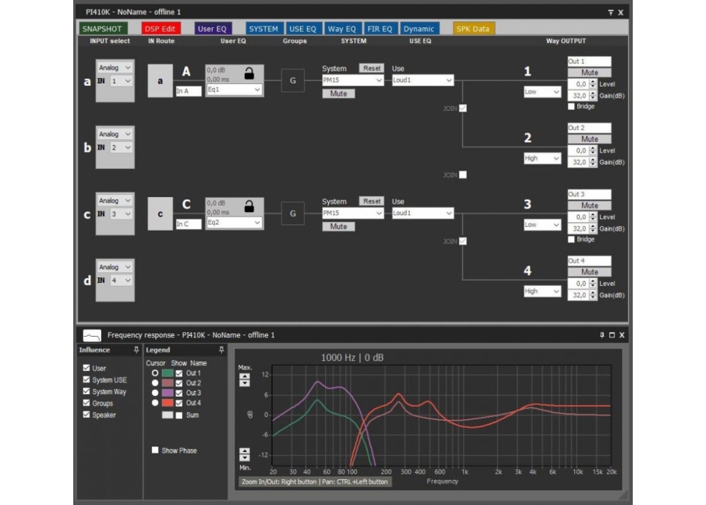Select the cursor radio button for Out 3

pyautogui.click(x=155, y=393)
